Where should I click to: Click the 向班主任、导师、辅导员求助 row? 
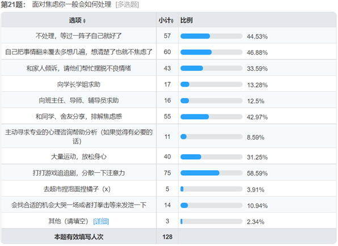pos(169,100)
